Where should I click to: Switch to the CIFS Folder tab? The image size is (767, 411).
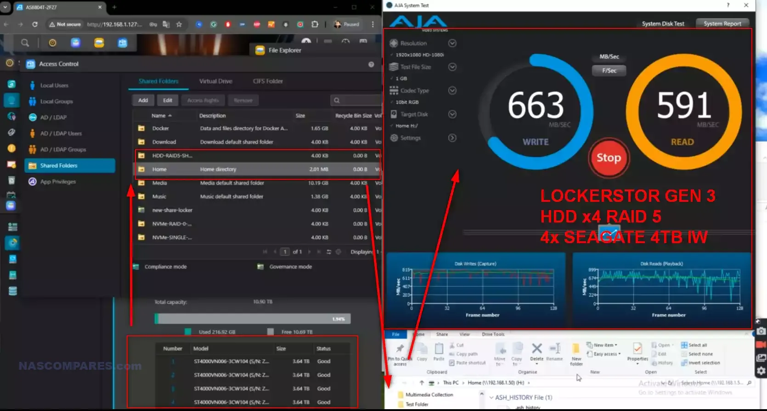point(268,81)
